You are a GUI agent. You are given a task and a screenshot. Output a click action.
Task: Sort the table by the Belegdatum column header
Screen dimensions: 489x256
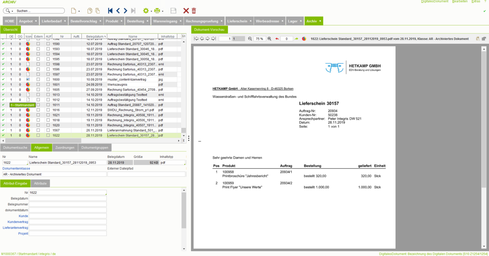(94, 37)
